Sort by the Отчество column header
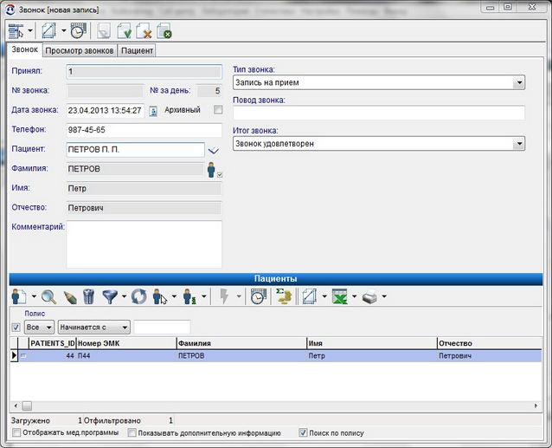552x448 pixels. pyautogui.click(x=490, y=343)
